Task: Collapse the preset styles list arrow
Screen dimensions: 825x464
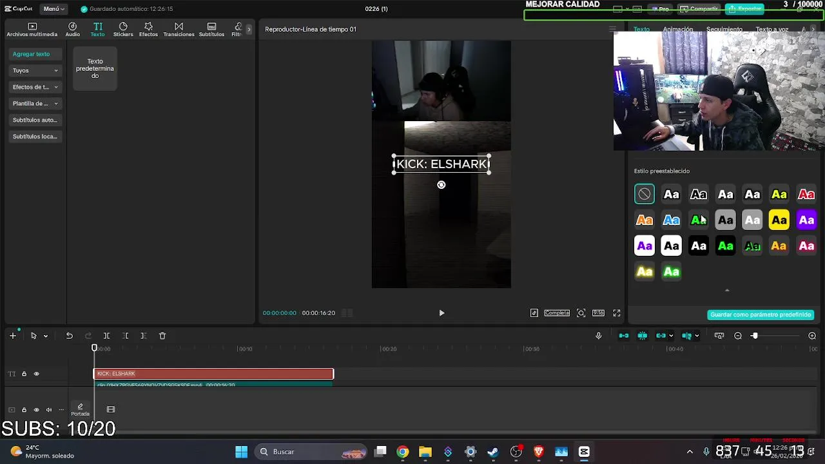Action: point(727,291)
